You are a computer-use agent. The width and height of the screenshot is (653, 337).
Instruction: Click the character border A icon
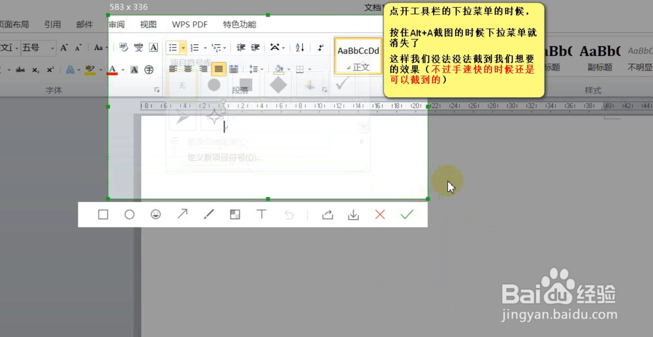(x=153, y=48)
